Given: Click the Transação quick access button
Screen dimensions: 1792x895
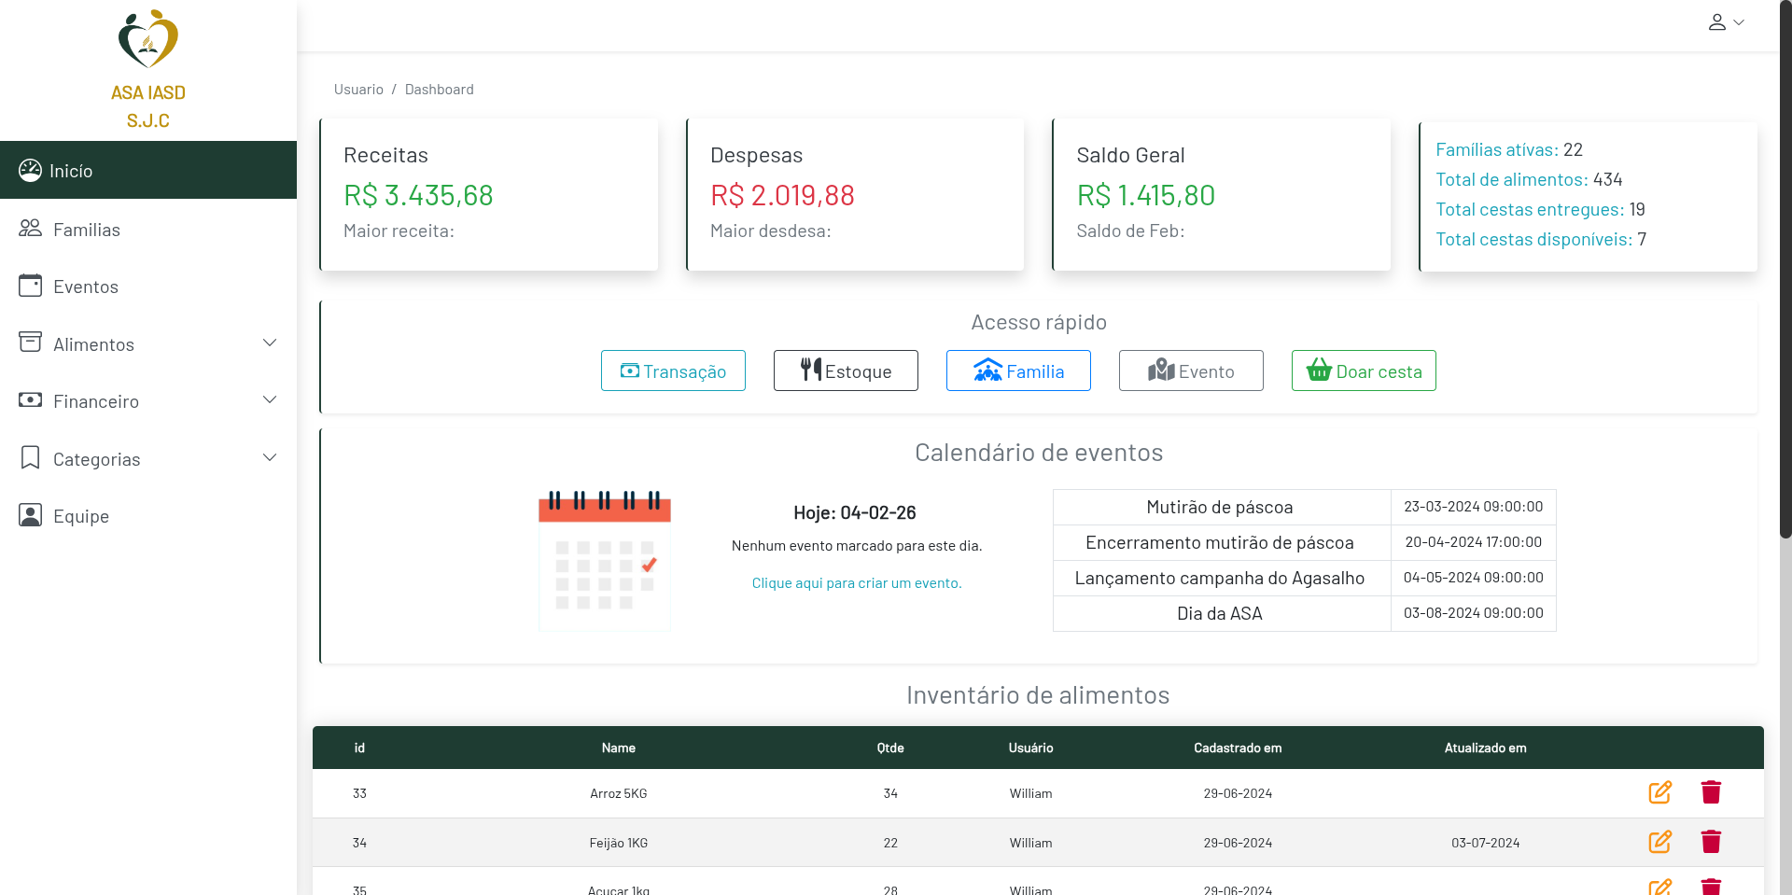Looking at the screenshot, I should click(673, 371).
